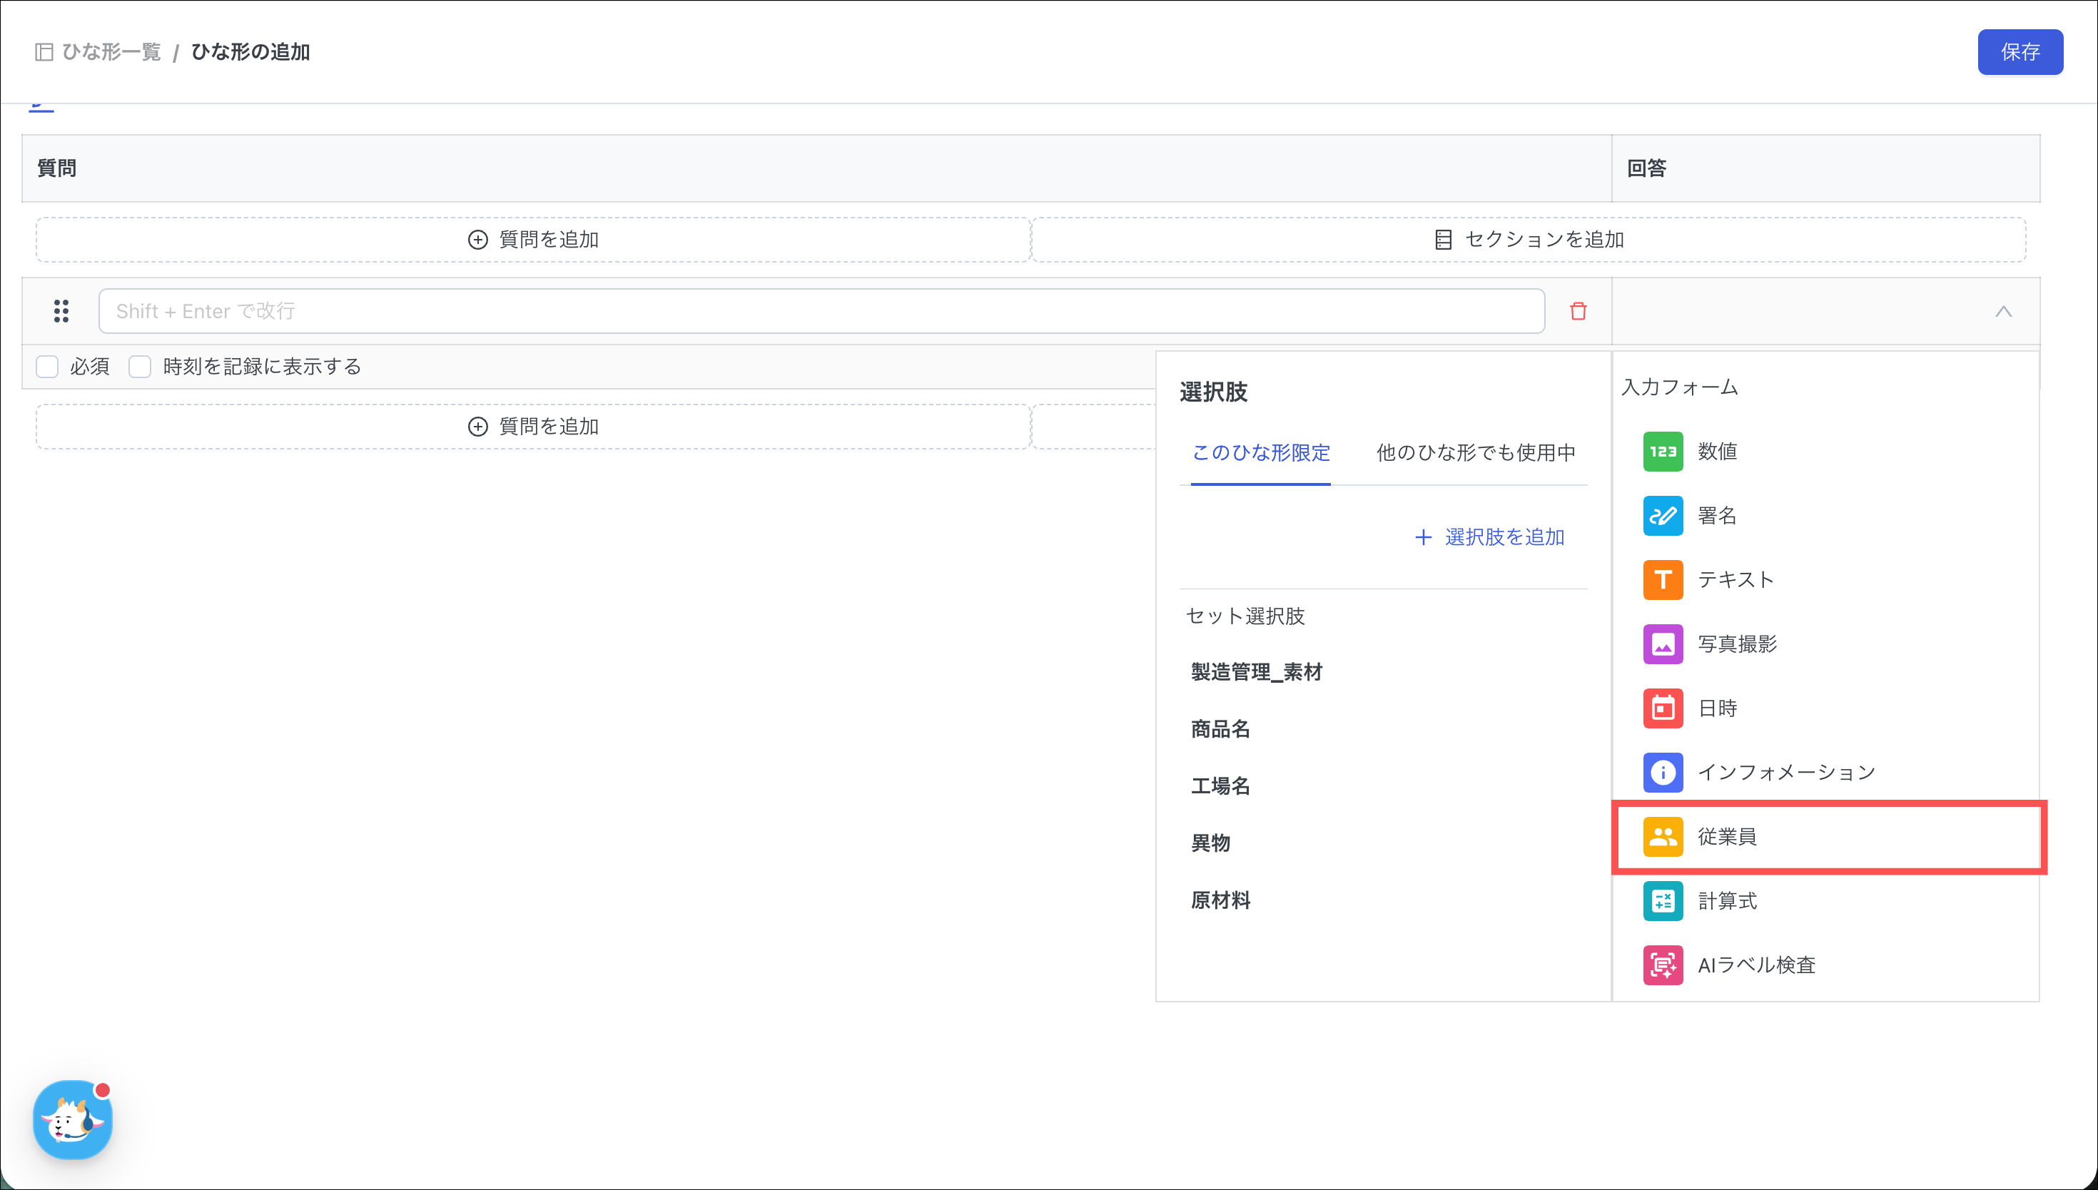Pick the 従業員 employee icon
The height and width of the screenshot is (1190, 2098).
pyautogui.click(x=1663, y=836)
